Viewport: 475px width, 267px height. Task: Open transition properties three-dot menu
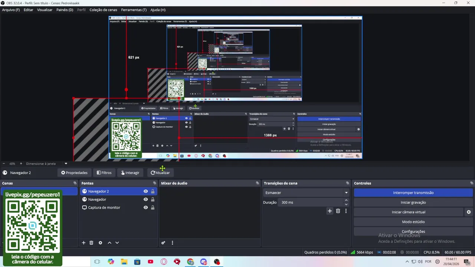click(x=346, y=211)
